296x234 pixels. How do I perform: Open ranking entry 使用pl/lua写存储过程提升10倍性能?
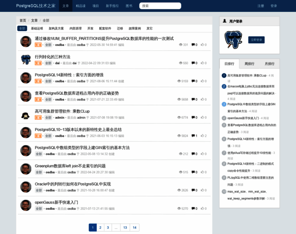[249, 153]
